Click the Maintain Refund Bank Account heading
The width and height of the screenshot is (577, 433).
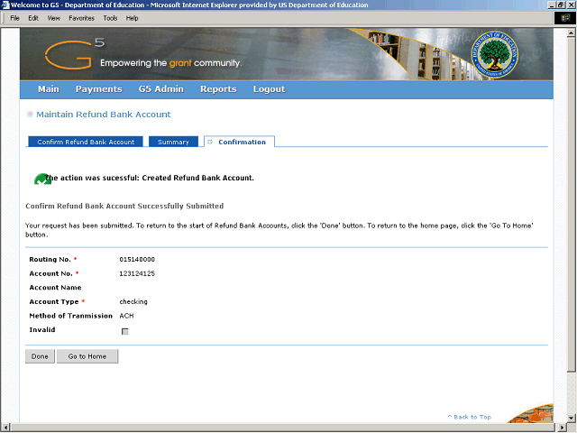coord(104,115)
